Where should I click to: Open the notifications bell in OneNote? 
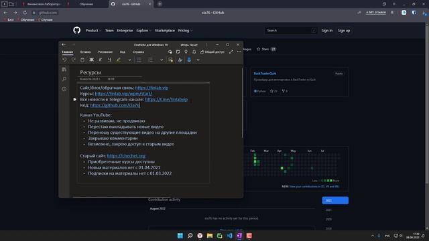pyautogui.click(x=194, y=52)
